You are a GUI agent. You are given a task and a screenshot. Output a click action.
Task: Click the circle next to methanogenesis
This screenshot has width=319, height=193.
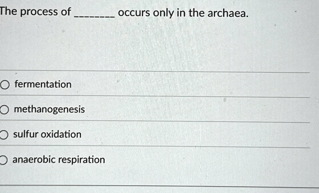coord(4,109)
